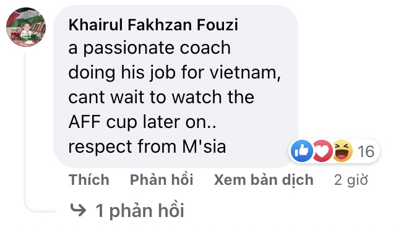Image resolution: width=401 pixels, height=230 pixels.
Task: Click the text line 'AFF cup later on..'
Action: point(142,122)
